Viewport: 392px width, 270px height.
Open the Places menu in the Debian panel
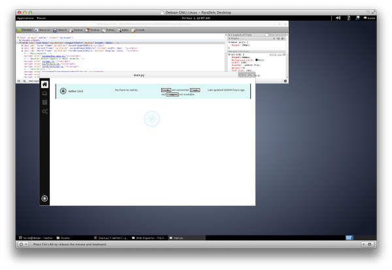click(41, 18)
